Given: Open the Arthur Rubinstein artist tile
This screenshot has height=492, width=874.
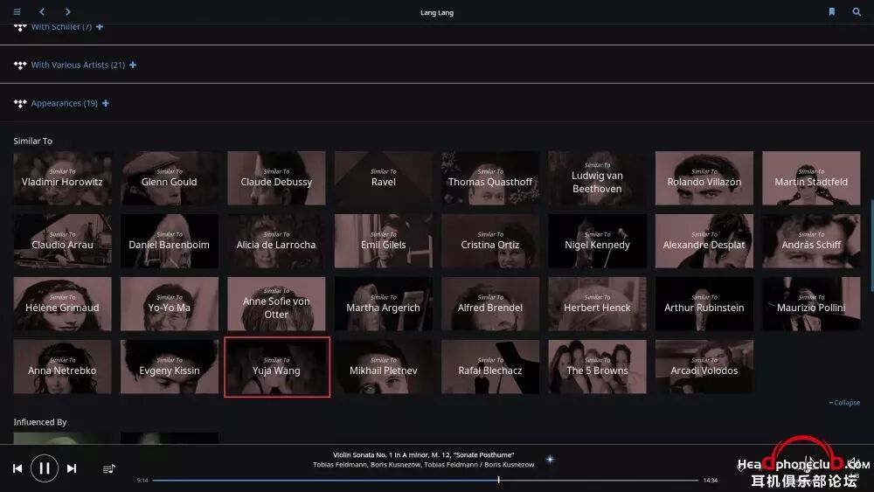Looking at the screenshot, I should tap(704, 304).
